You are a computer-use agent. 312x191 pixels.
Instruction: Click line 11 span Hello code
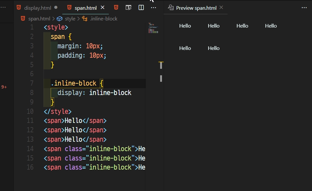coord(75,121)
